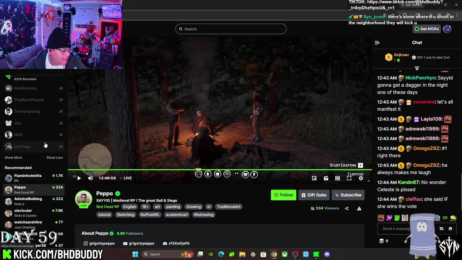Viewport: 462px width, 260px height.
Task: Open Discord from the taskbar
Action: [327, 254]
